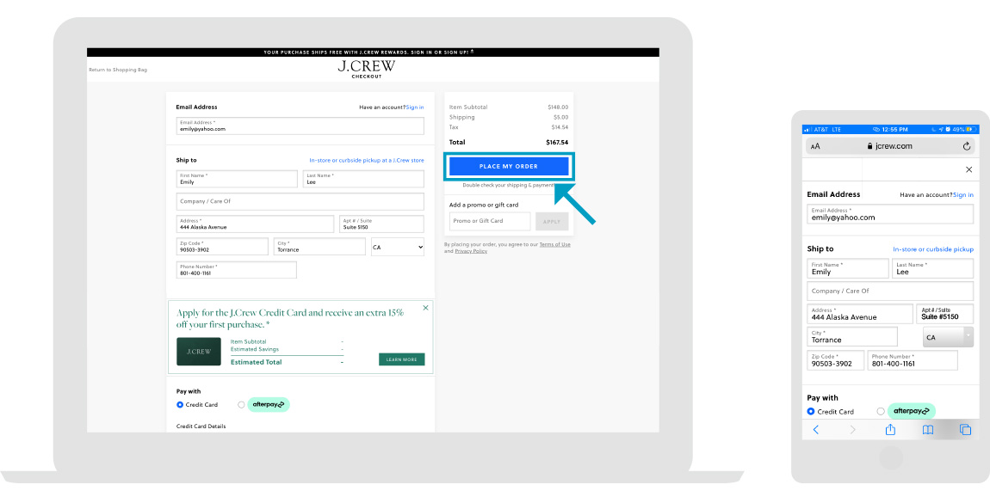This screenshot has width=990, height=497.
Task: Click In-store or curbside pickup link on laptop
Action: coord(367,160)
